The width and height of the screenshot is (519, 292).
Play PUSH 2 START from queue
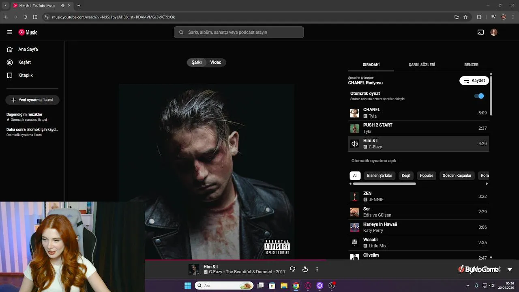click(418, 129)
